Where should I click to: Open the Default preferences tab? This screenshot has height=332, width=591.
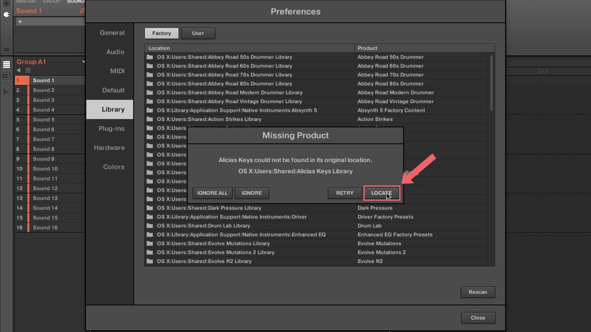[x=114, y=90]
